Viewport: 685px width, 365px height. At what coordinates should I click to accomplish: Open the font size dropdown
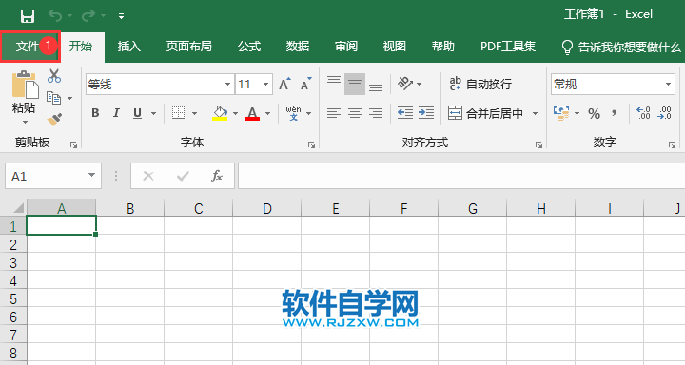pyautogui.click(x=265, y=84)
